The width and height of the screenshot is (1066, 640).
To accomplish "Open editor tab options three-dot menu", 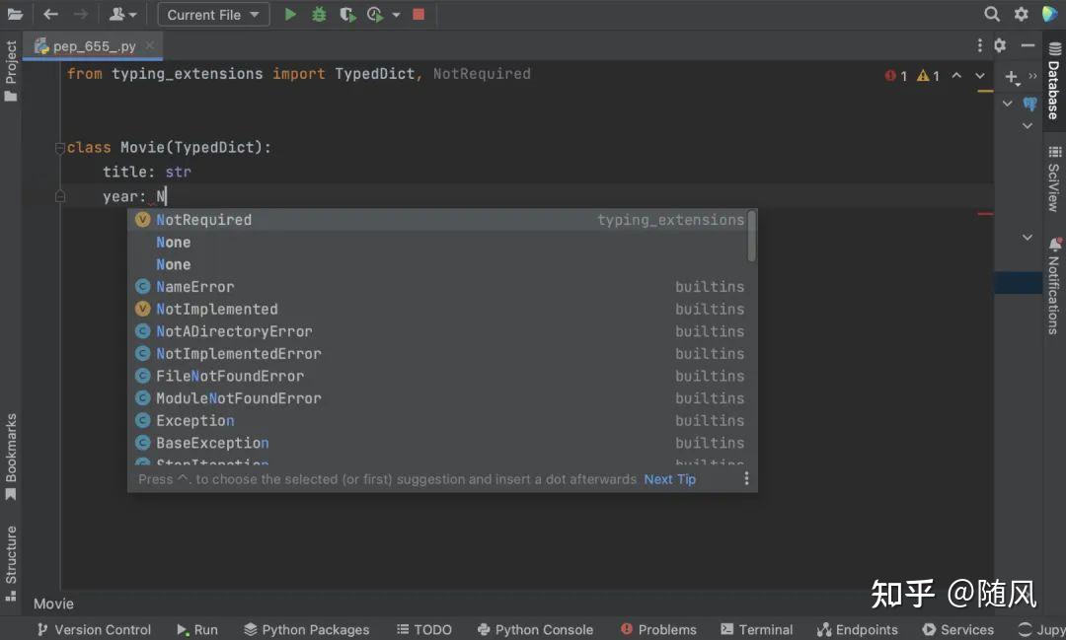I will pos(980,44).
